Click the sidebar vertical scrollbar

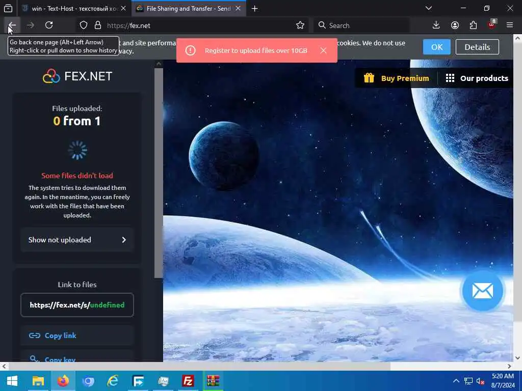pyautogui.click(x=159, y=173)
